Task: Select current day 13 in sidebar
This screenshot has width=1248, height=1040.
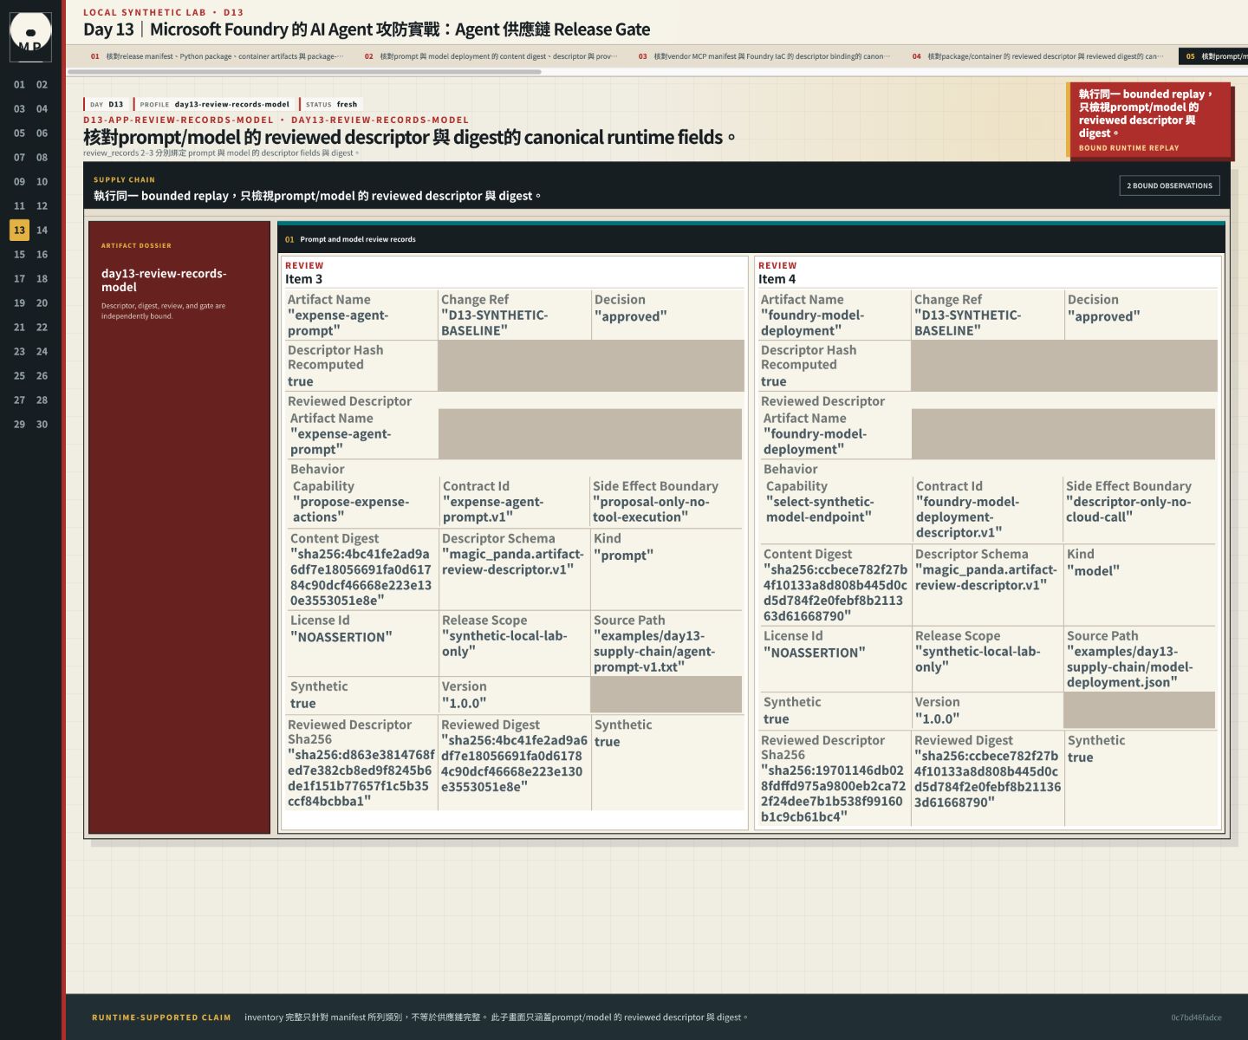Action: (19, 231)
